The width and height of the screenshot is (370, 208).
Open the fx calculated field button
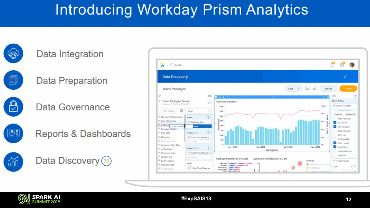pyautogui.click(x=209, y=102)
